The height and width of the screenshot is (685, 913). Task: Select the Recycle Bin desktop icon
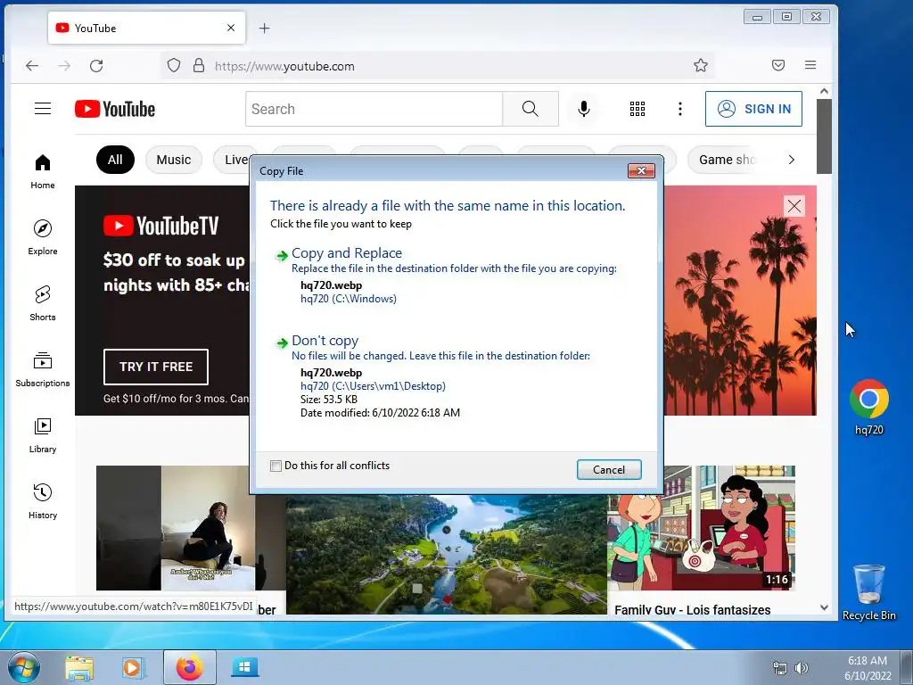868,591
